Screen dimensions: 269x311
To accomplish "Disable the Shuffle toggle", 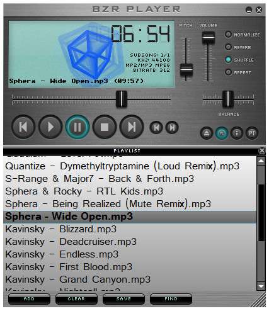I will pyautogui.click(x=228, y=60).
